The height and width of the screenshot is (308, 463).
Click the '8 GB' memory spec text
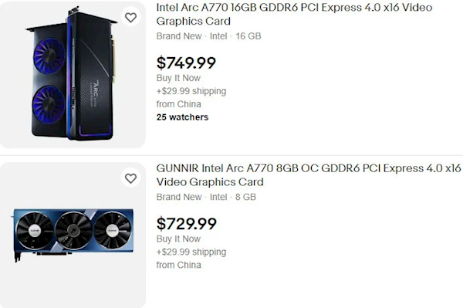point(245,197)
